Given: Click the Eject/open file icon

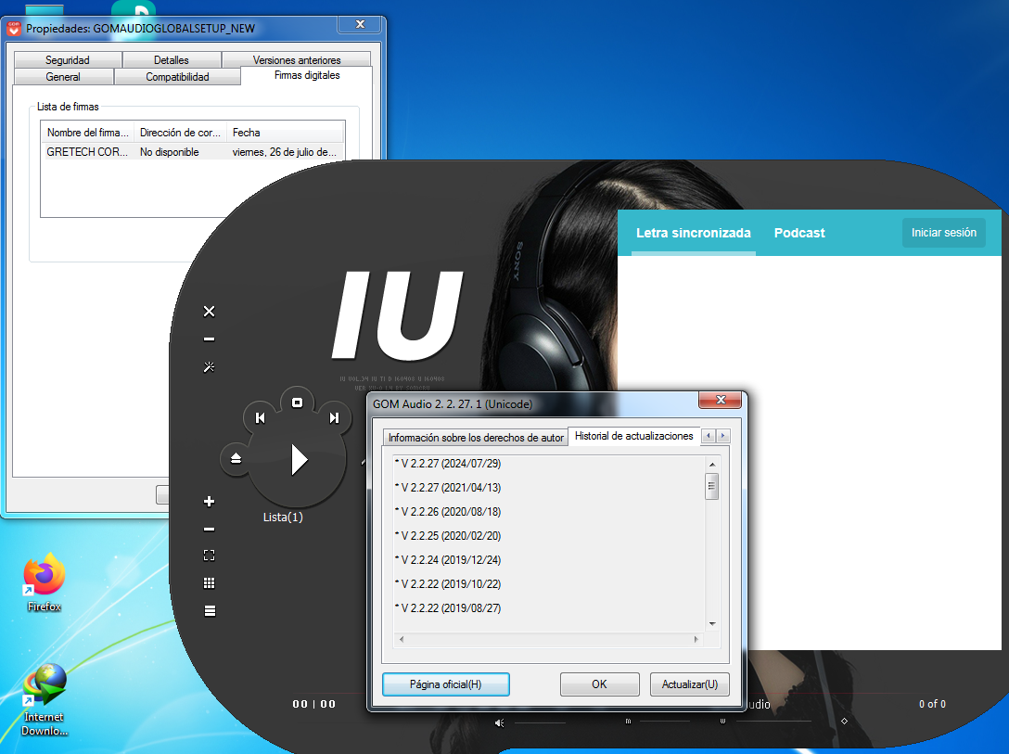Looking at the screenshot, I should click(236, 459).
